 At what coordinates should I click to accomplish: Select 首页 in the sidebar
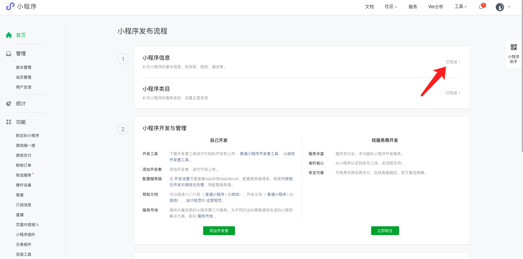pyautogui.click(x=21, y=35)
